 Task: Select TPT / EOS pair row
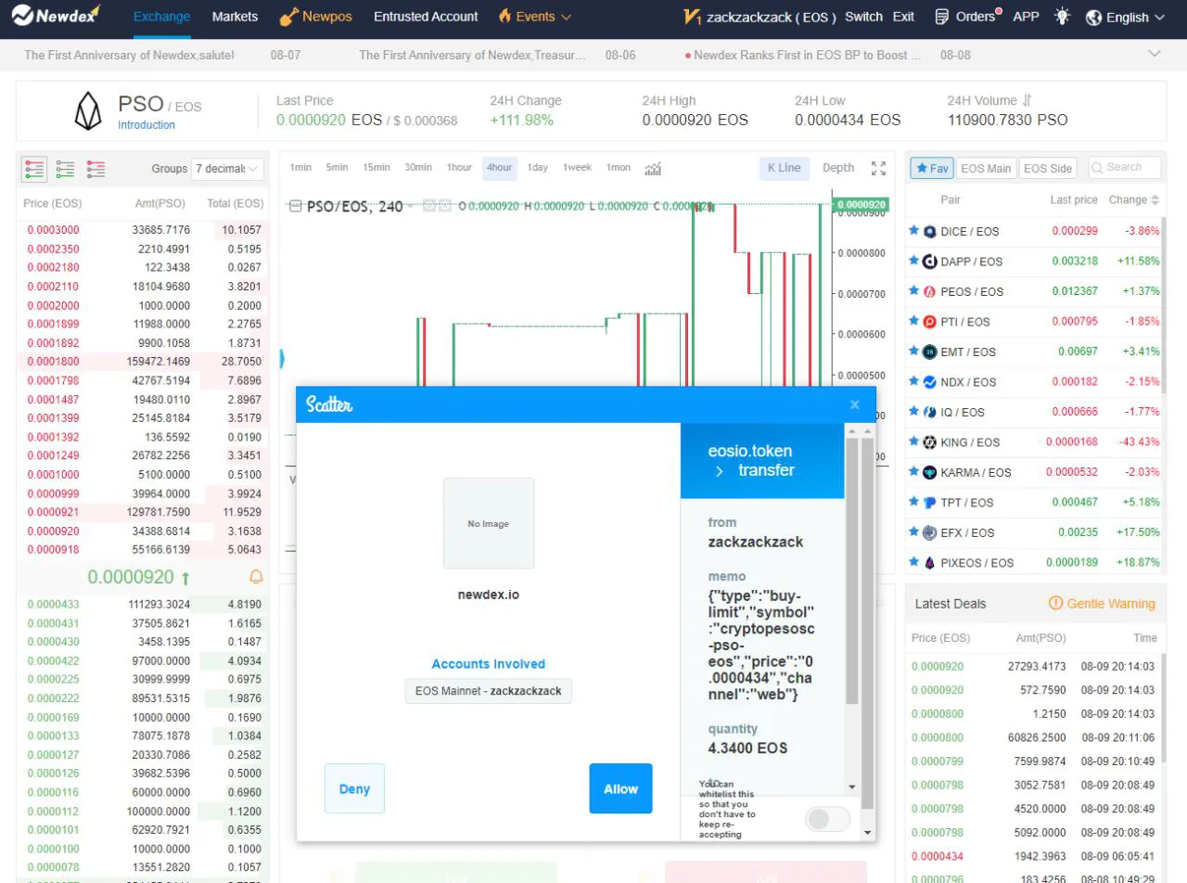coord(1036,502)
